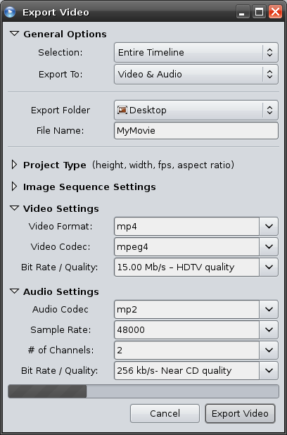This screenshot has height=435, width=287.
Task: Expand Image Sequence Settings section
Action: (14, 187)
